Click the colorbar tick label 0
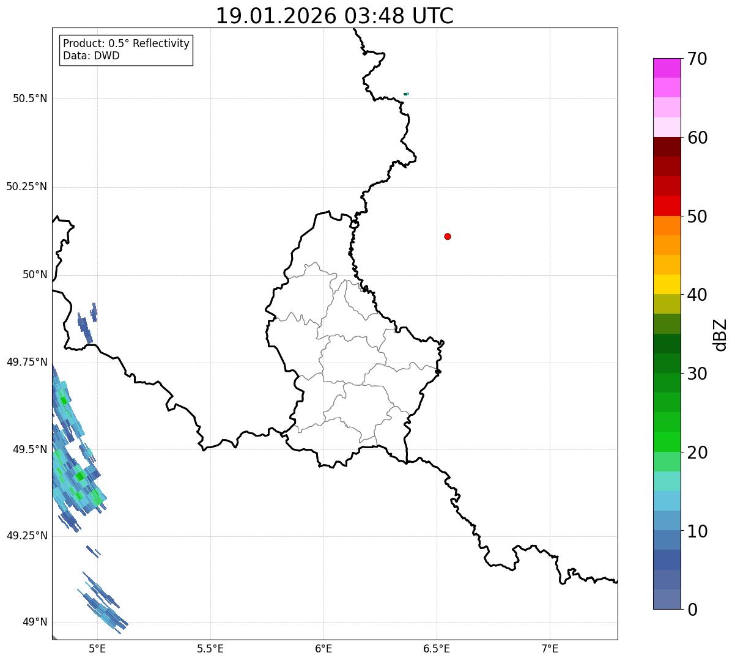 pyautogui.click(x=692, y=610)
